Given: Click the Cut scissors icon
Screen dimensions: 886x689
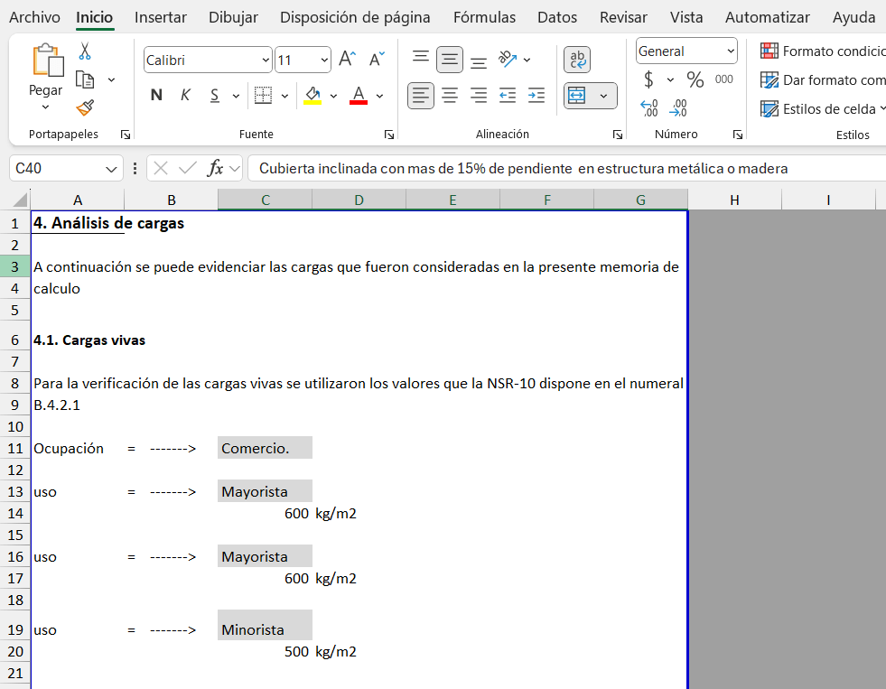Looking at the screenshot, I should click(85, 51).
